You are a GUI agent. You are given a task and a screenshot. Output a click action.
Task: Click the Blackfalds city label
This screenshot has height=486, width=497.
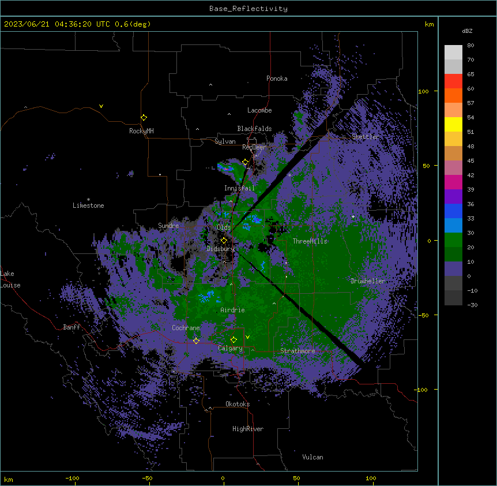pyautogui.click(x=254, y=129)
